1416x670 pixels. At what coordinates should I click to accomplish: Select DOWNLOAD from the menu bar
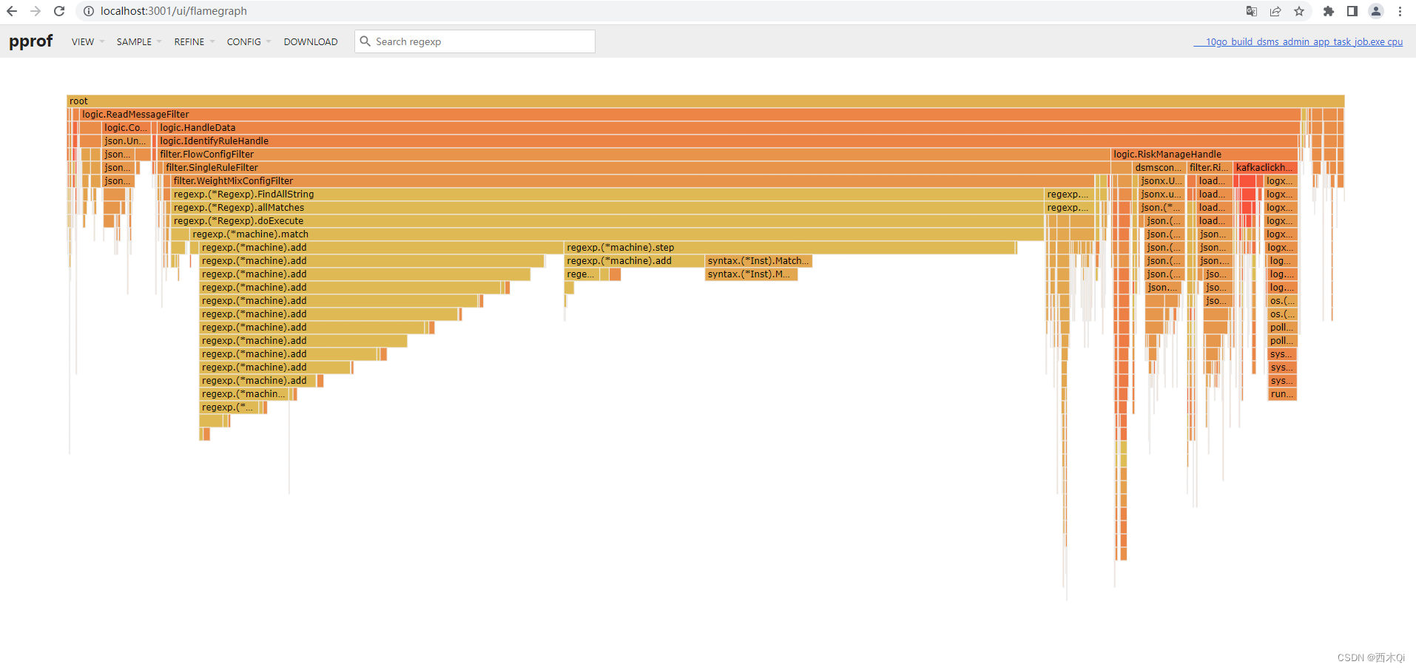310,41
